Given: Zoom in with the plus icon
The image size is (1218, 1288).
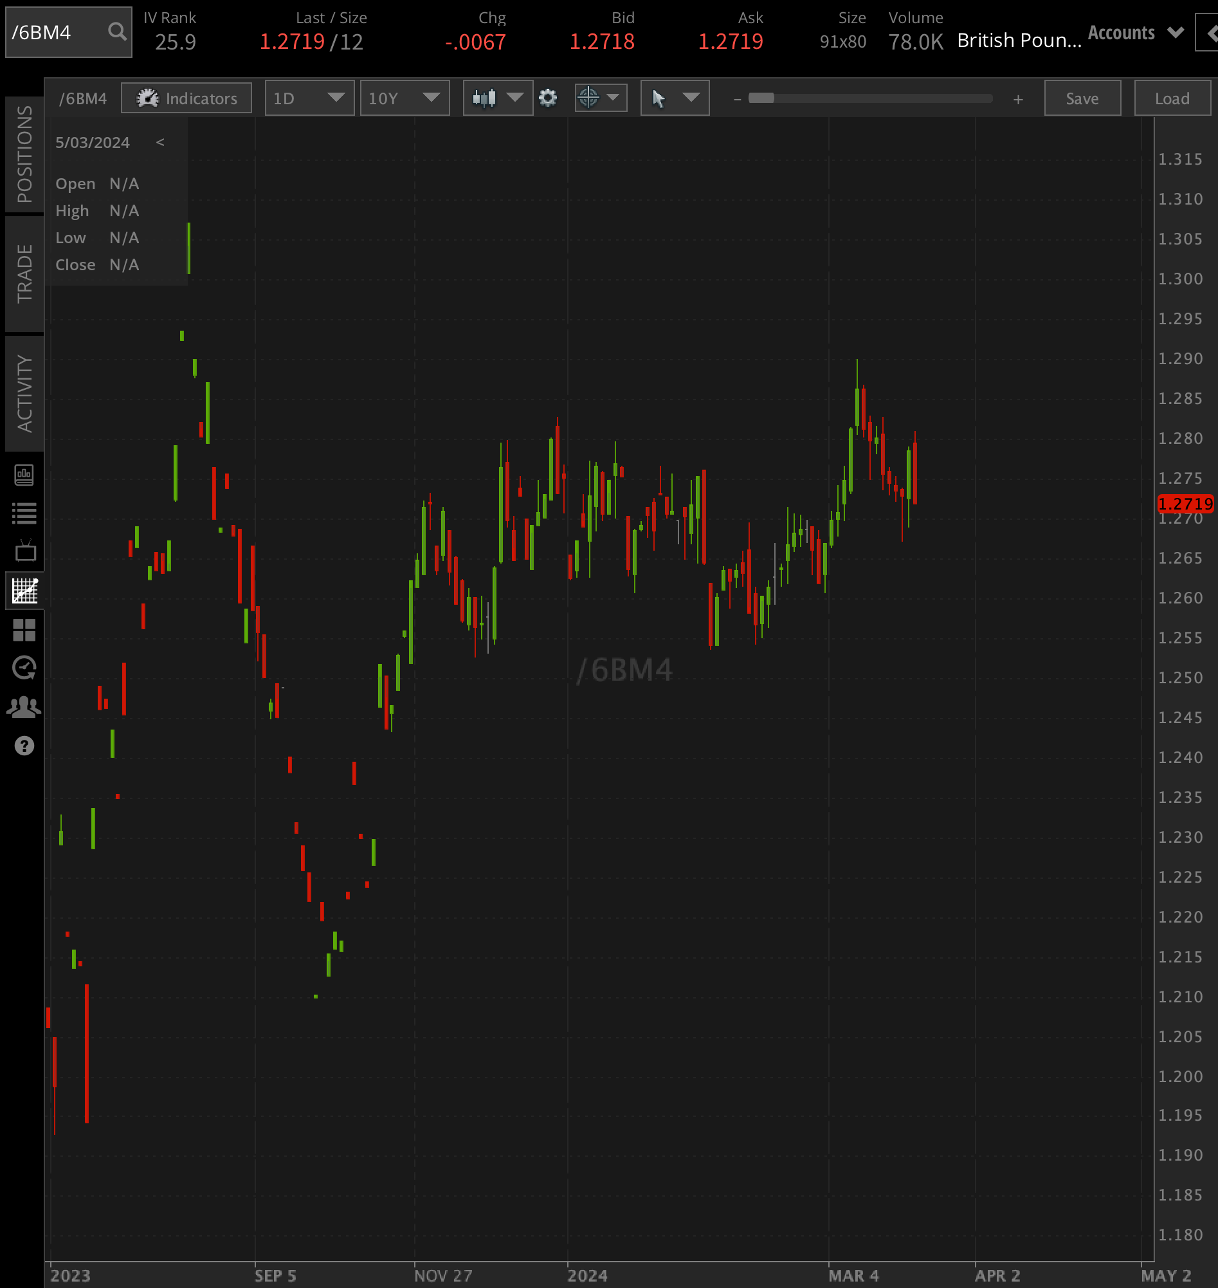Looking at the screenshot, I should coord(1018,99).
